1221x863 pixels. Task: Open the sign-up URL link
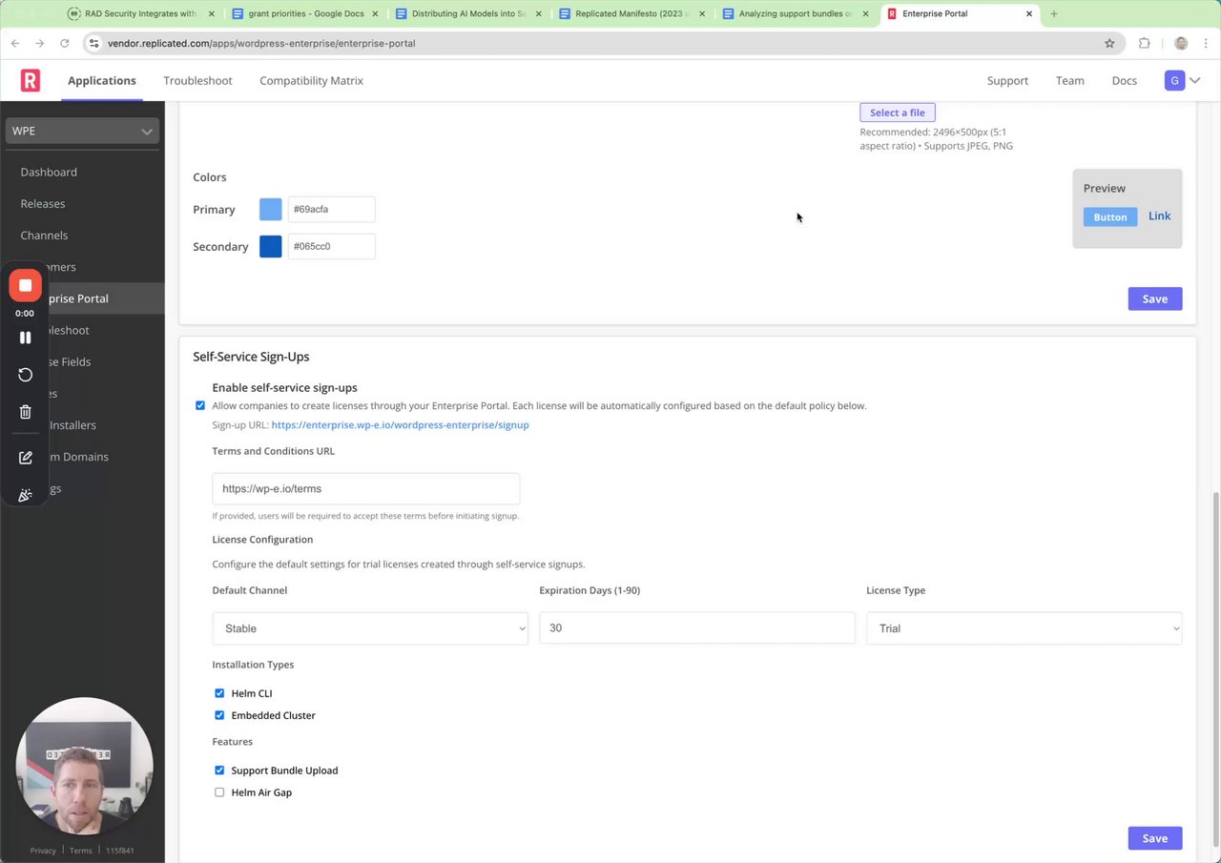click(x=400, y=425)
